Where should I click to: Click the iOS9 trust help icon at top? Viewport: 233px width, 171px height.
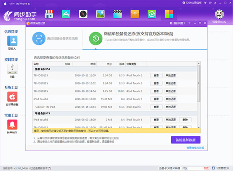click(x=184, y=3)
